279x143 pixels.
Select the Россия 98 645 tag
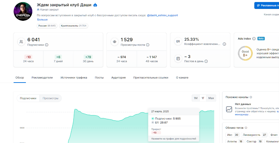47,26
